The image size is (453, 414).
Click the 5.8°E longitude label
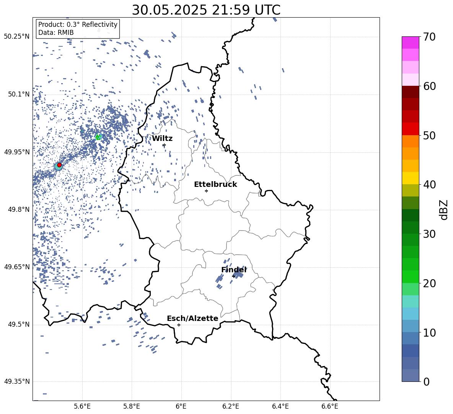coord(132,407)
